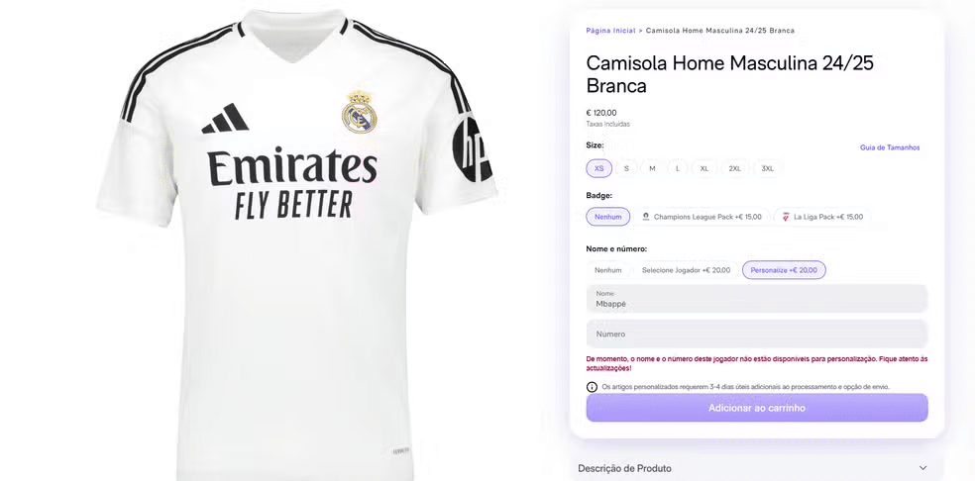Select Personalize +€ 20,00 option

click(784, 270)
